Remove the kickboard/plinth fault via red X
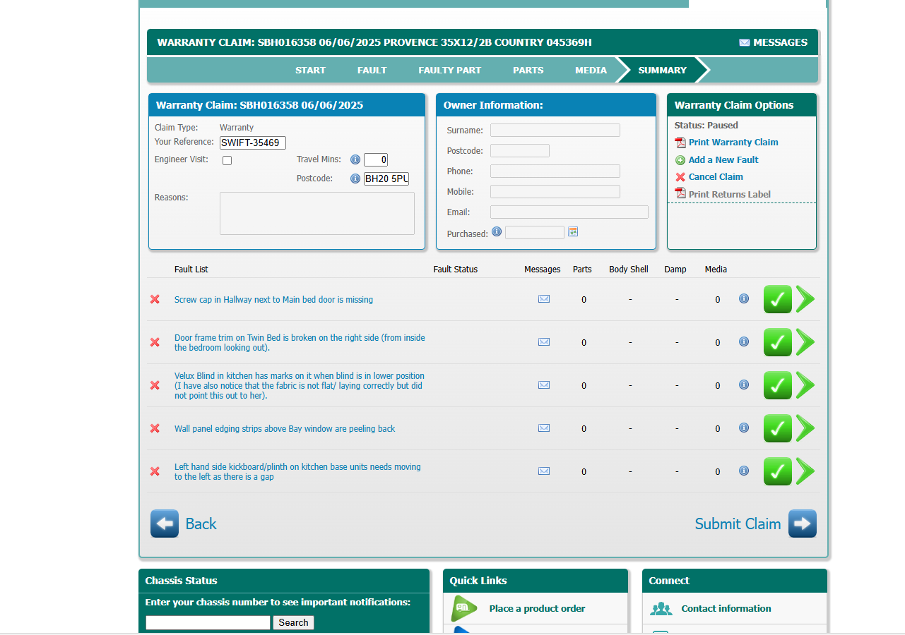Image resolution: width=905 pixels, height=635 pixels. click(155, 471)
